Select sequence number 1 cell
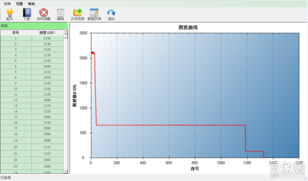Viewport: 308px width, 181px height. click(16, 38)
